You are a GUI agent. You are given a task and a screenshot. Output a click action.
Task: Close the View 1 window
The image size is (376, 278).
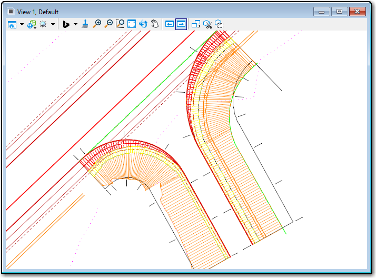(357, 12)
